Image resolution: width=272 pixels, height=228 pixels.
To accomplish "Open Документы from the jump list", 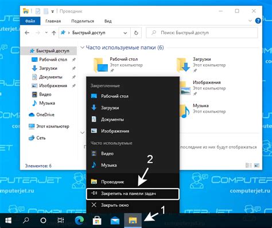I will point(133,119).
